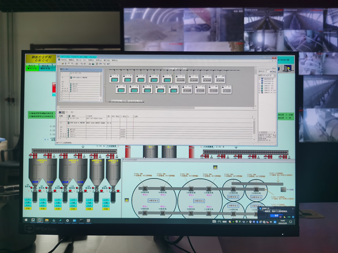The image size is (338, 253).
Task: Click the second green system button under company title
Action: coord(45,67)
